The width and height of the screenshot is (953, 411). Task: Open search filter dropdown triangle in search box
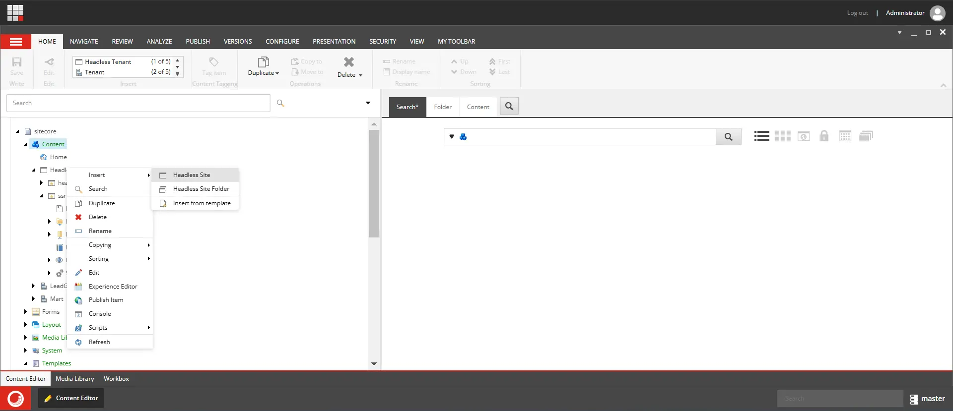(452, 137)
